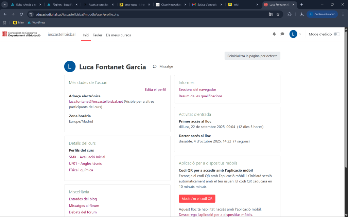Click Reinicialitza la pàgina per defecte

pyautogui.click(x=252, y=56)
